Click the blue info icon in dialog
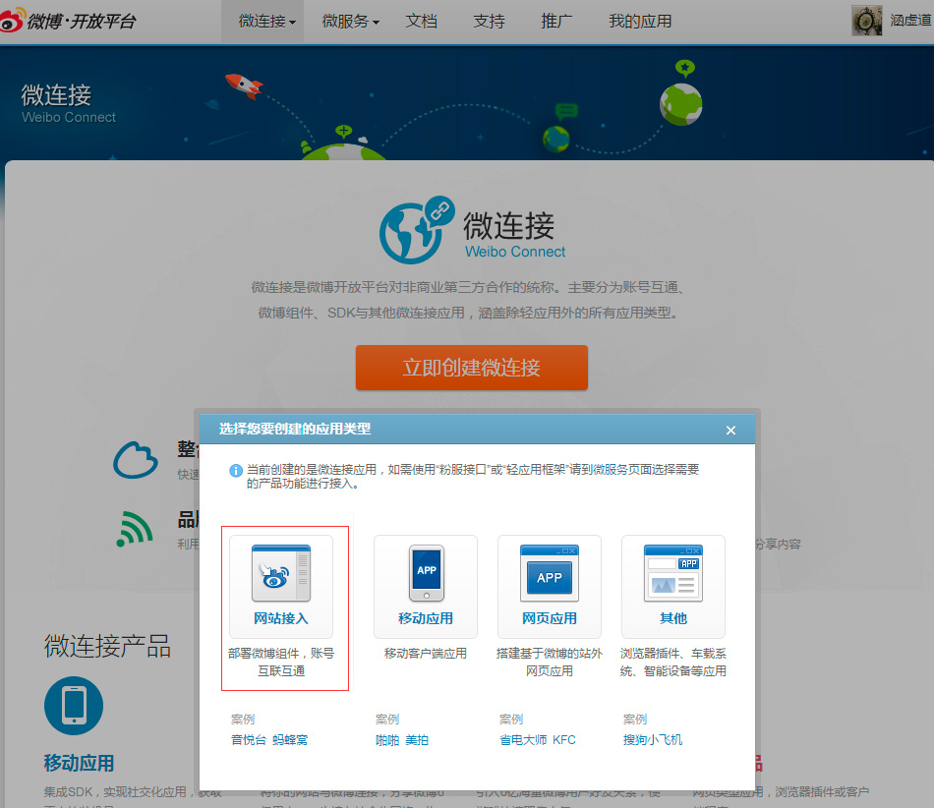Image resolution: width=934 pixels, height=808 pixels. click(236, 471)
